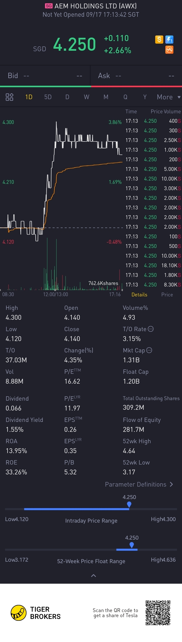182x642 pixels.
Task: Tap the High 4.300 value
Action: pyautogui.click(x=14, y=317)
